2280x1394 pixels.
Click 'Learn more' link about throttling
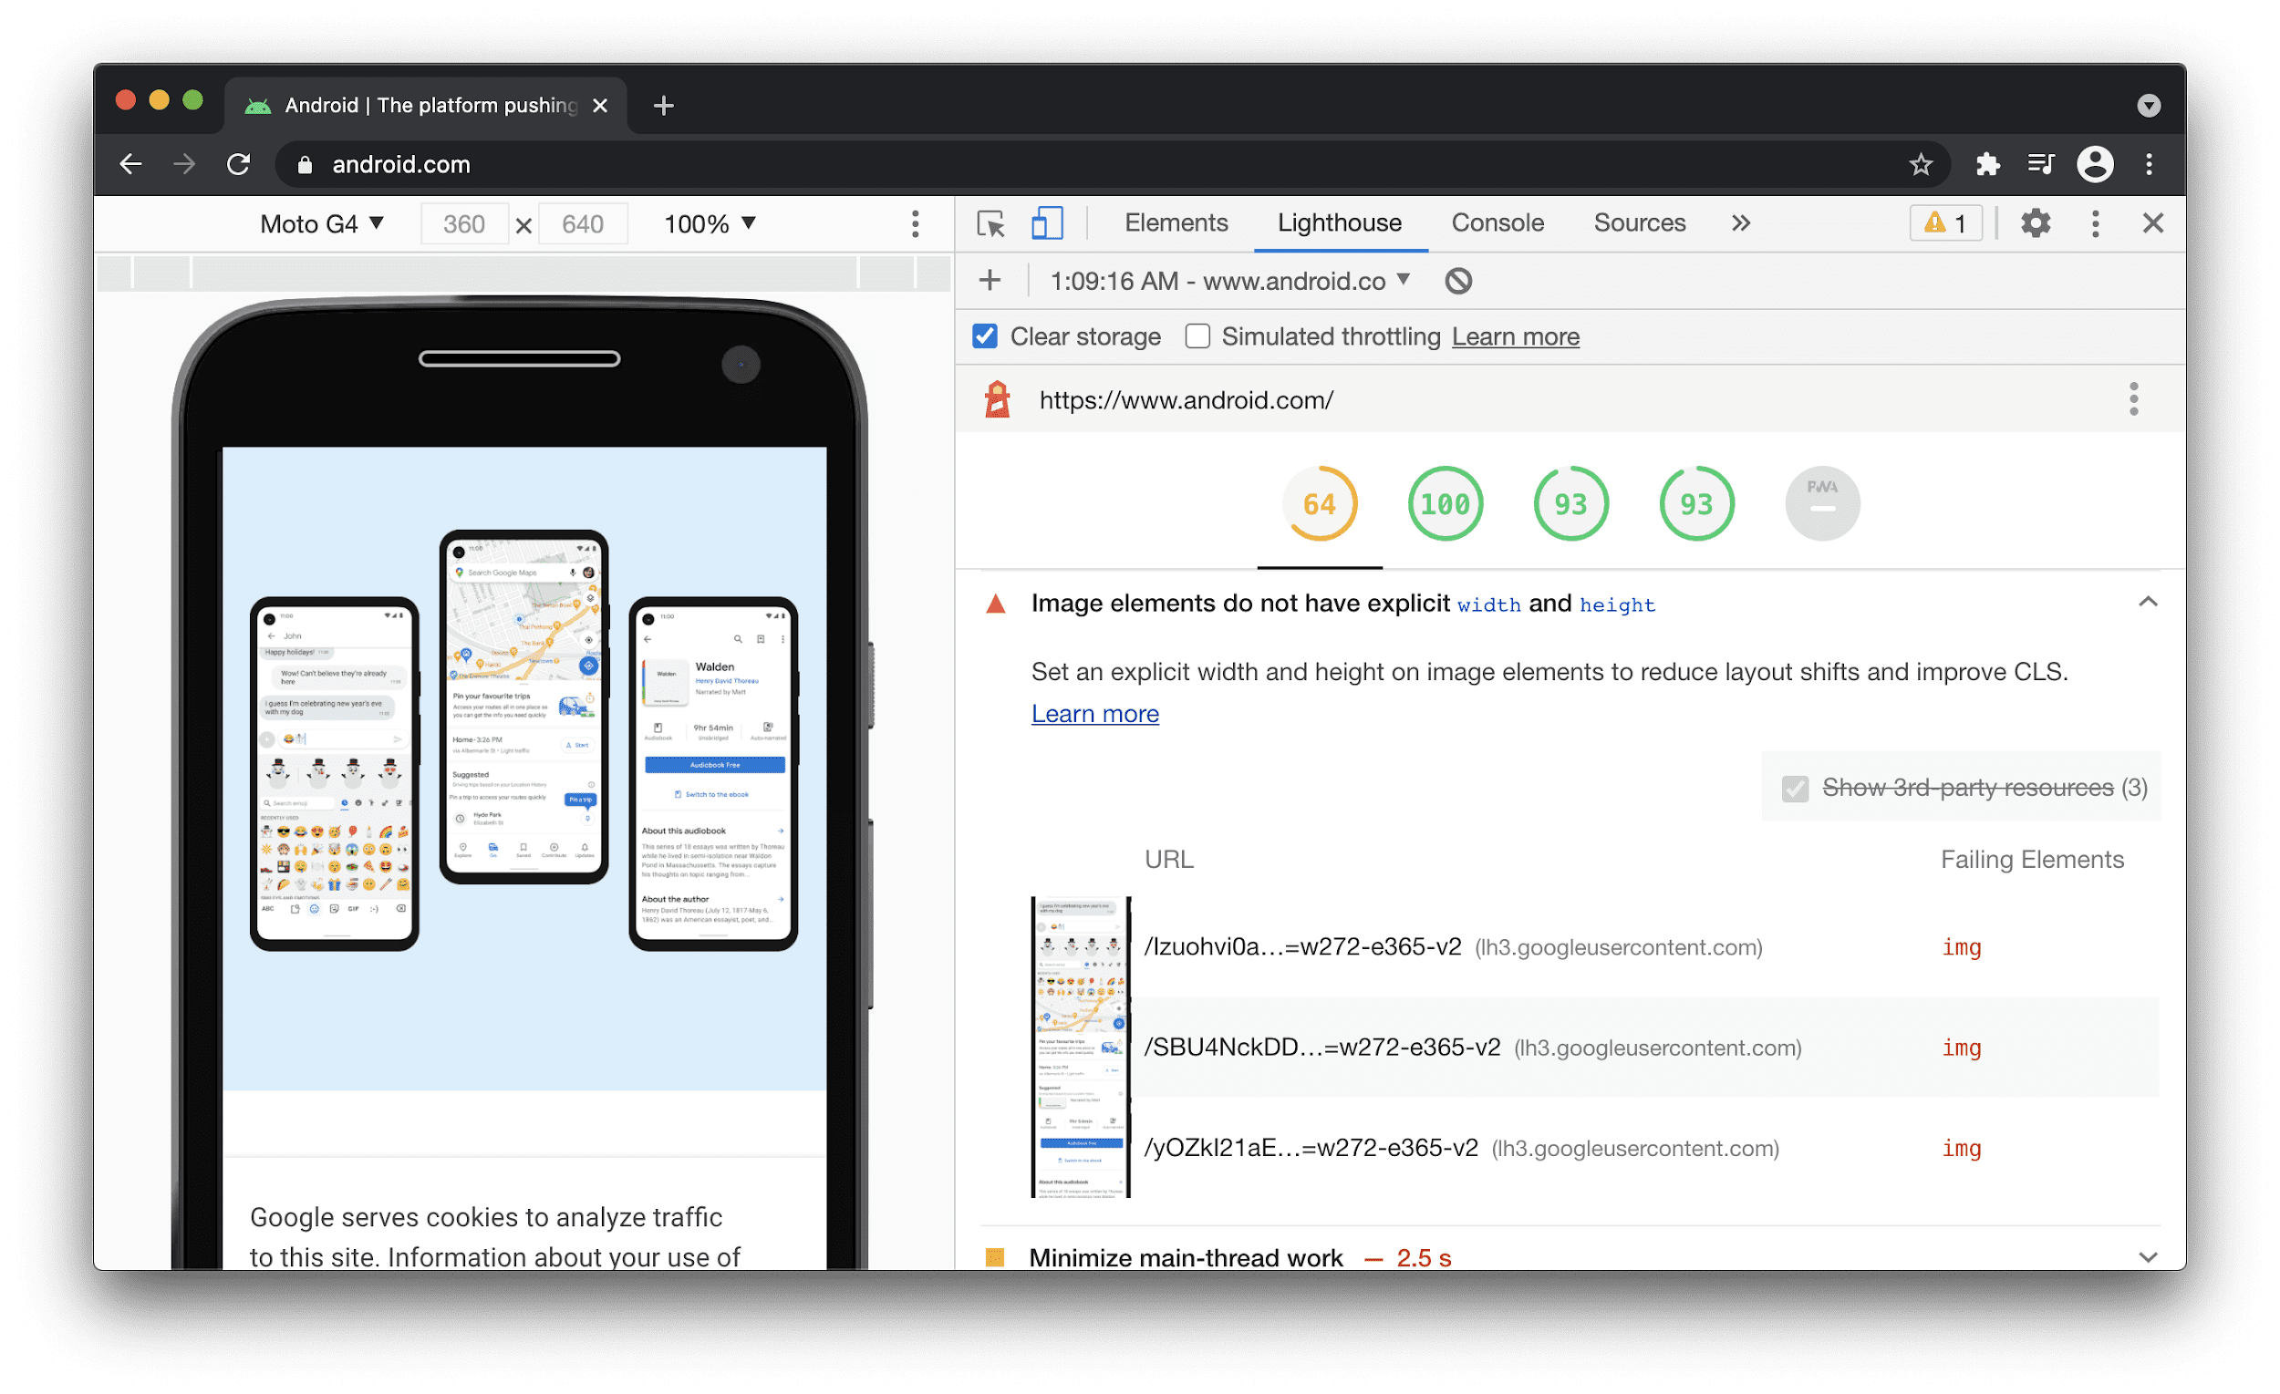tap(1515, 337)
